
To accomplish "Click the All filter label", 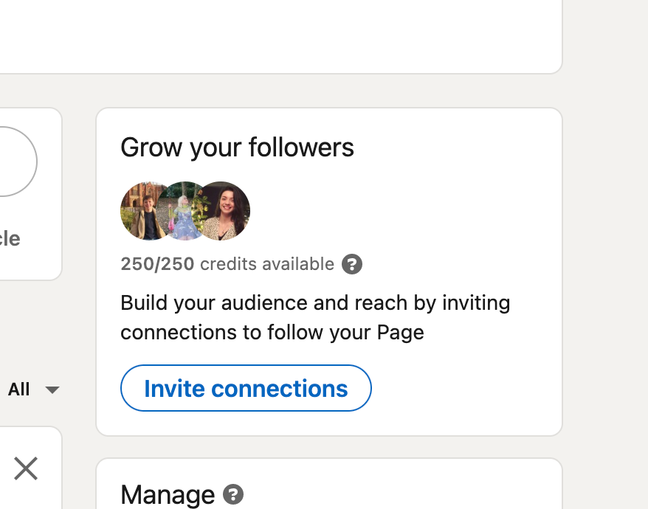I will [19, 389].
